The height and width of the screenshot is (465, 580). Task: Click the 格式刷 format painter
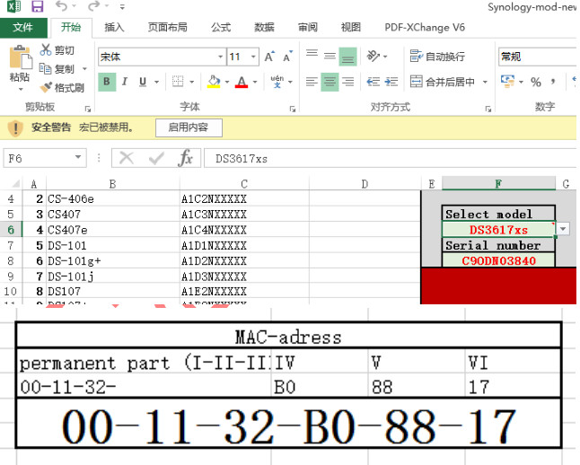pos(62,88)
